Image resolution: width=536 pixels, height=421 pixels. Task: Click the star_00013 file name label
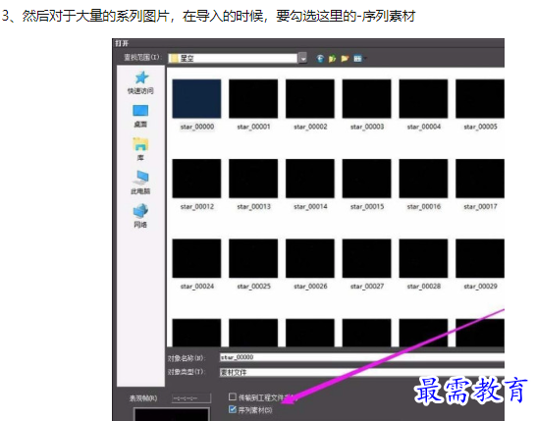tap(253, 207)
